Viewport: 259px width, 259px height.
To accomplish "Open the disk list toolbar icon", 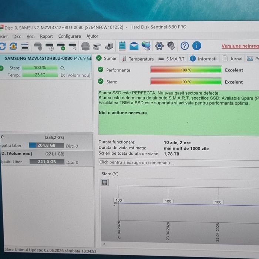I will [x=25, y=46].
